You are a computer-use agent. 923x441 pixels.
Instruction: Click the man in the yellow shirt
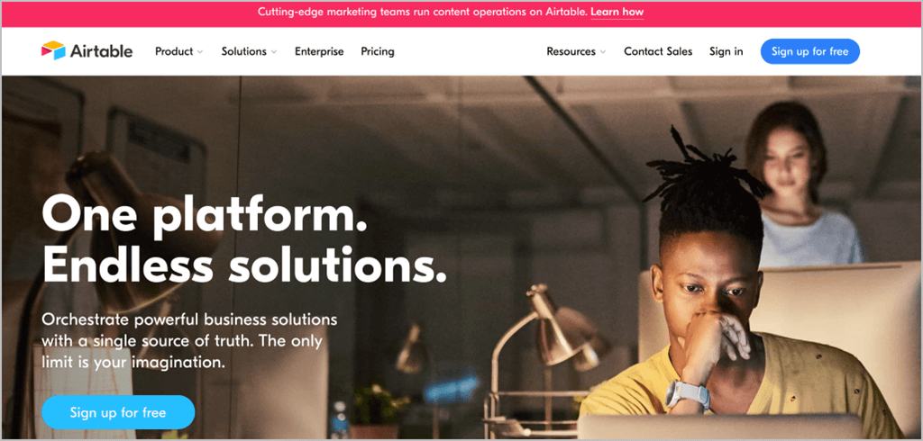tap(742, 294)
